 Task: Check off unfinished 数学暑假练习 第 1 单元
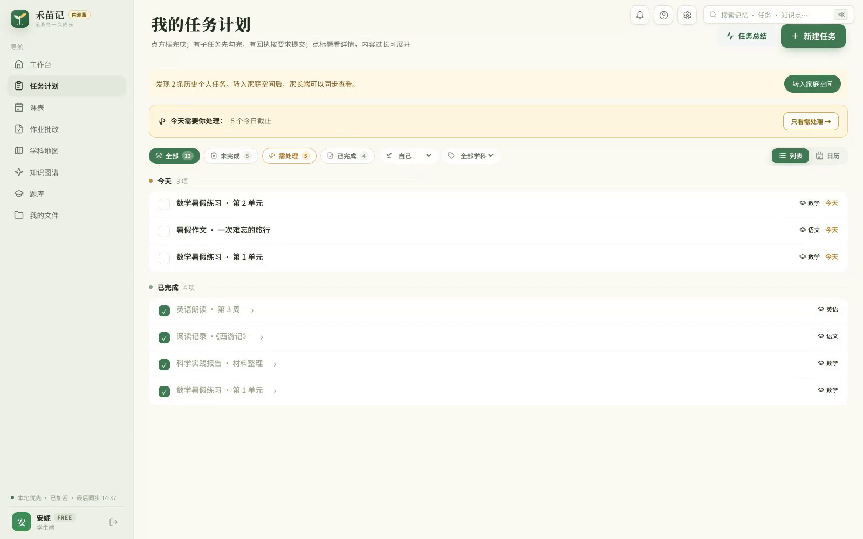[165, 258]
